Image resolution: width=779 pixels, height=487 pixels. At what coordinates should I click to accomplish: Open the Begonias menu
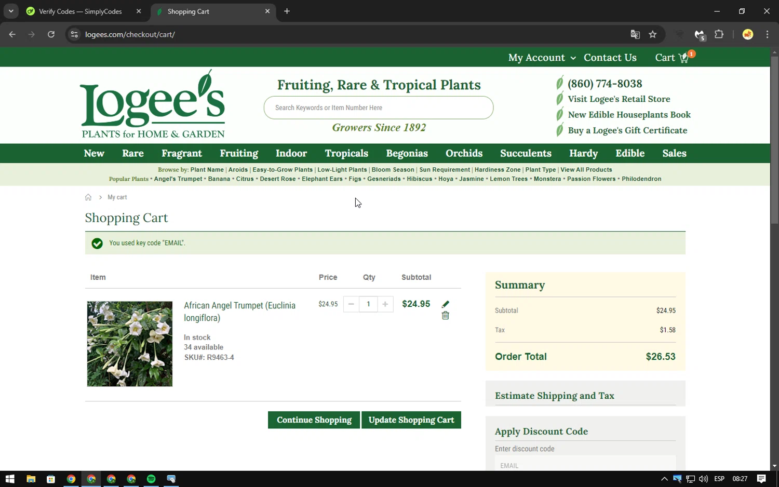407,153
